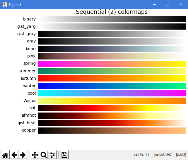Select the Pan axes tool
Viewport: 188px width, 160px height.
coord(35,155)
